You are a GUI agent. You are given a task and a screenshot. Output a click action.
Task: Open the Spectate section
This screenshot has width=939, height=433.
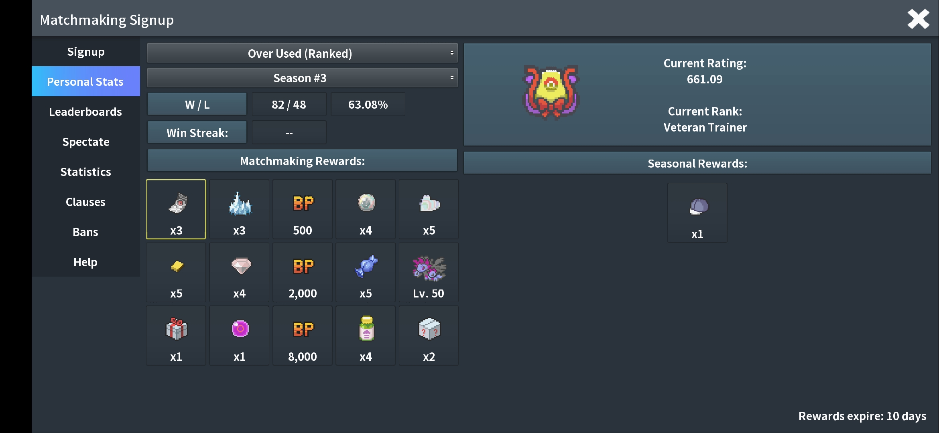[85, 141]
